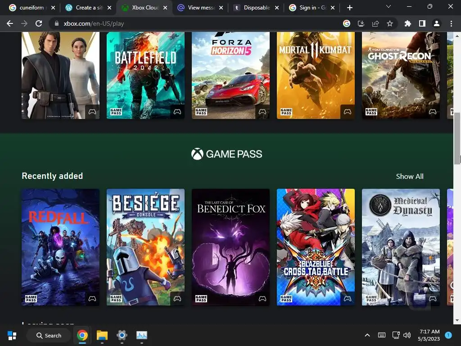
Task: Close the Create a site tab
Action: (109, 8)
